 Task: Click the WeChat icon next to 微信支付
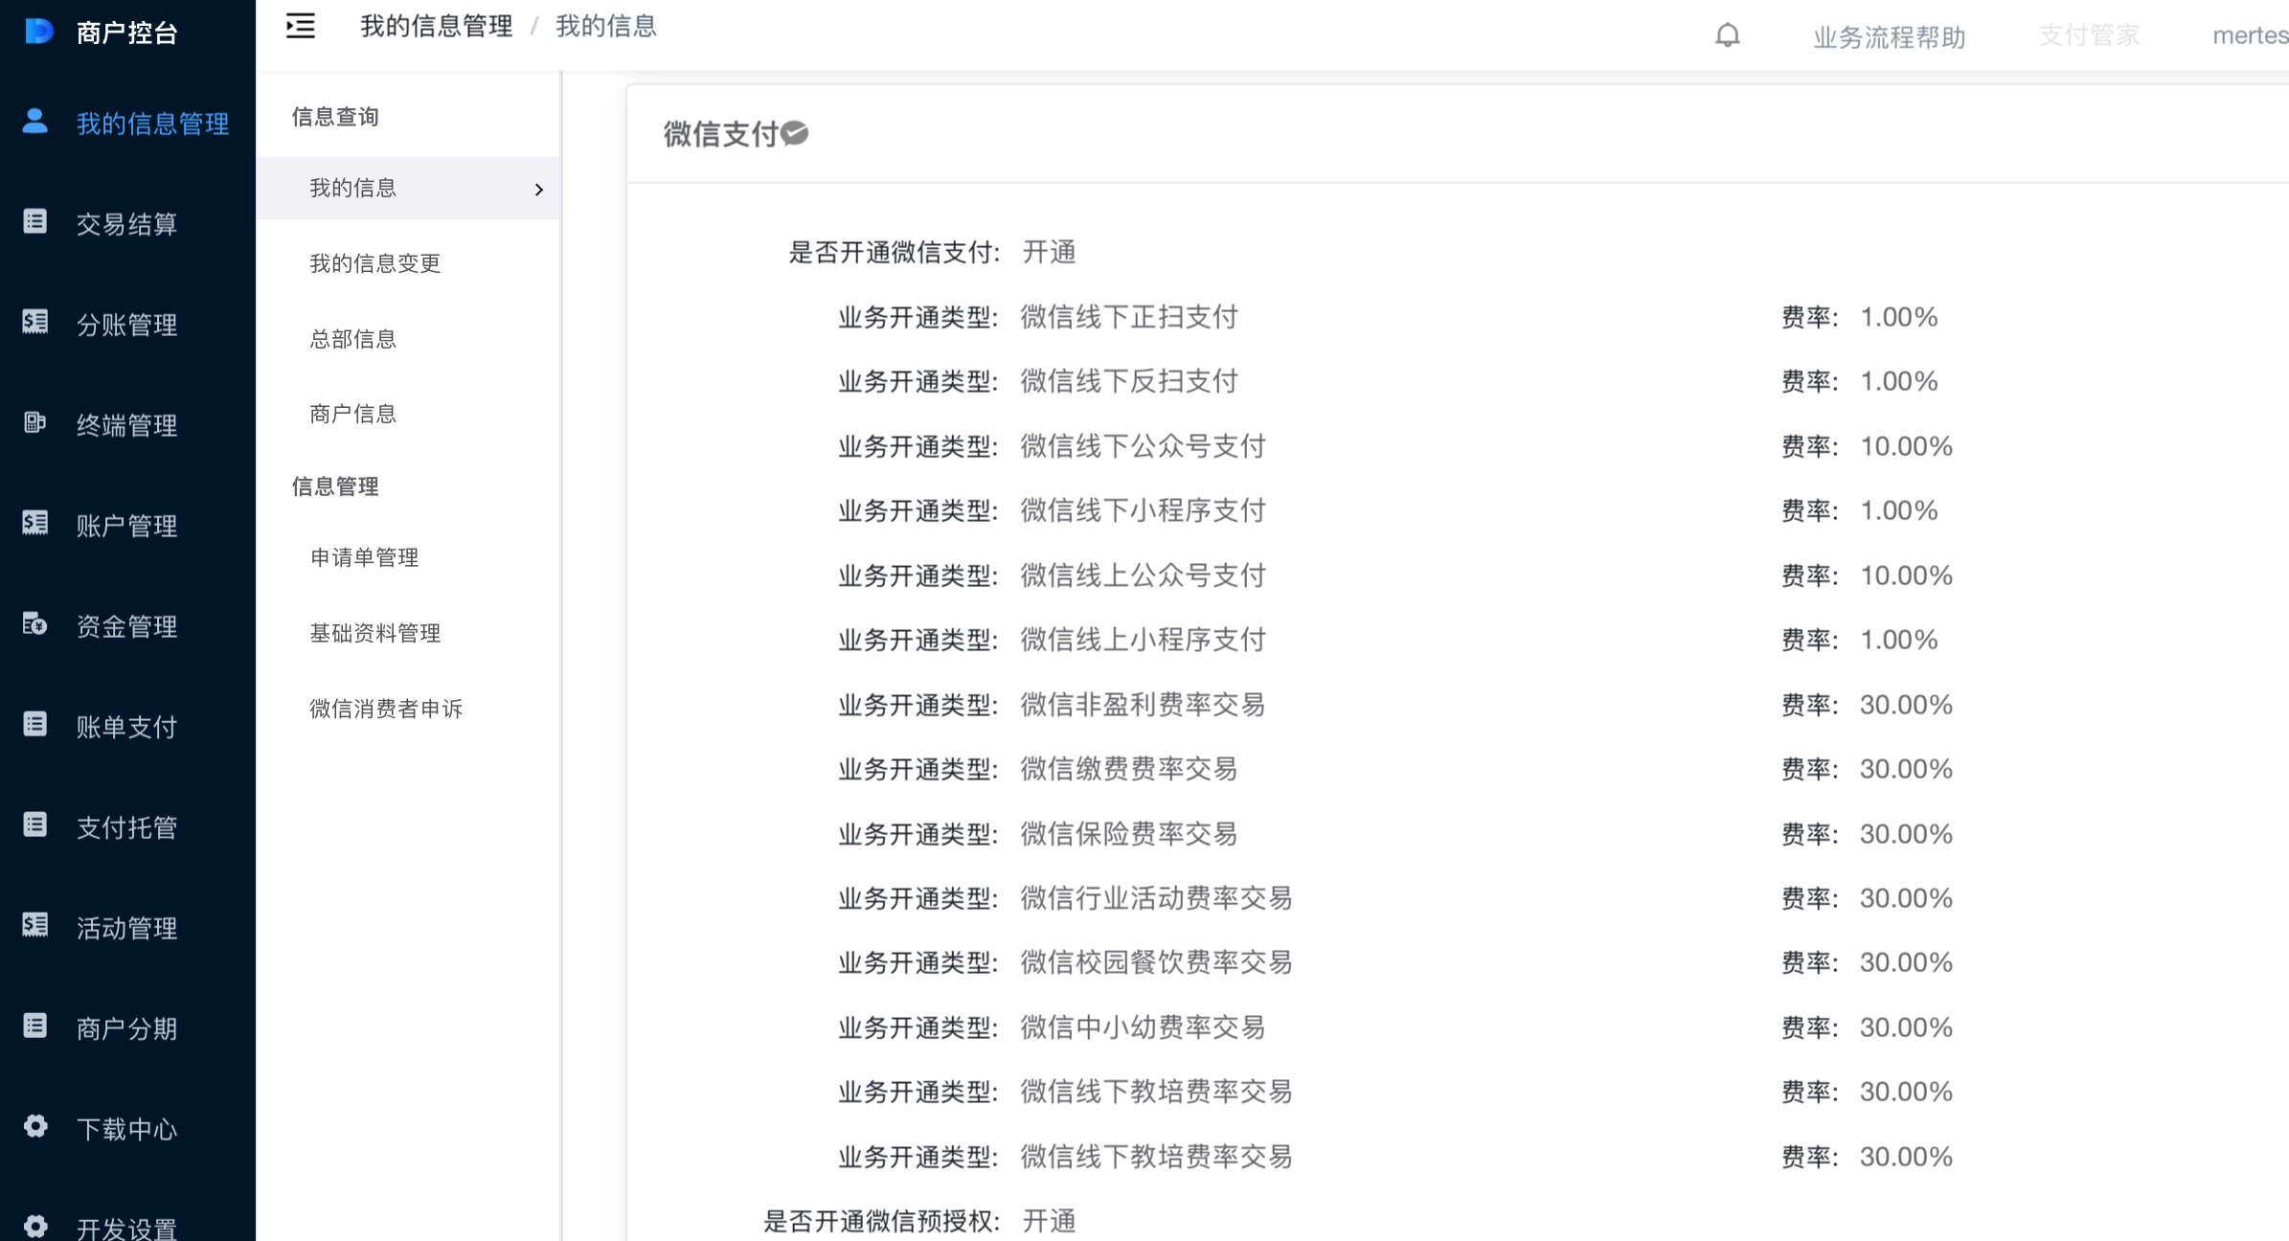795,133
